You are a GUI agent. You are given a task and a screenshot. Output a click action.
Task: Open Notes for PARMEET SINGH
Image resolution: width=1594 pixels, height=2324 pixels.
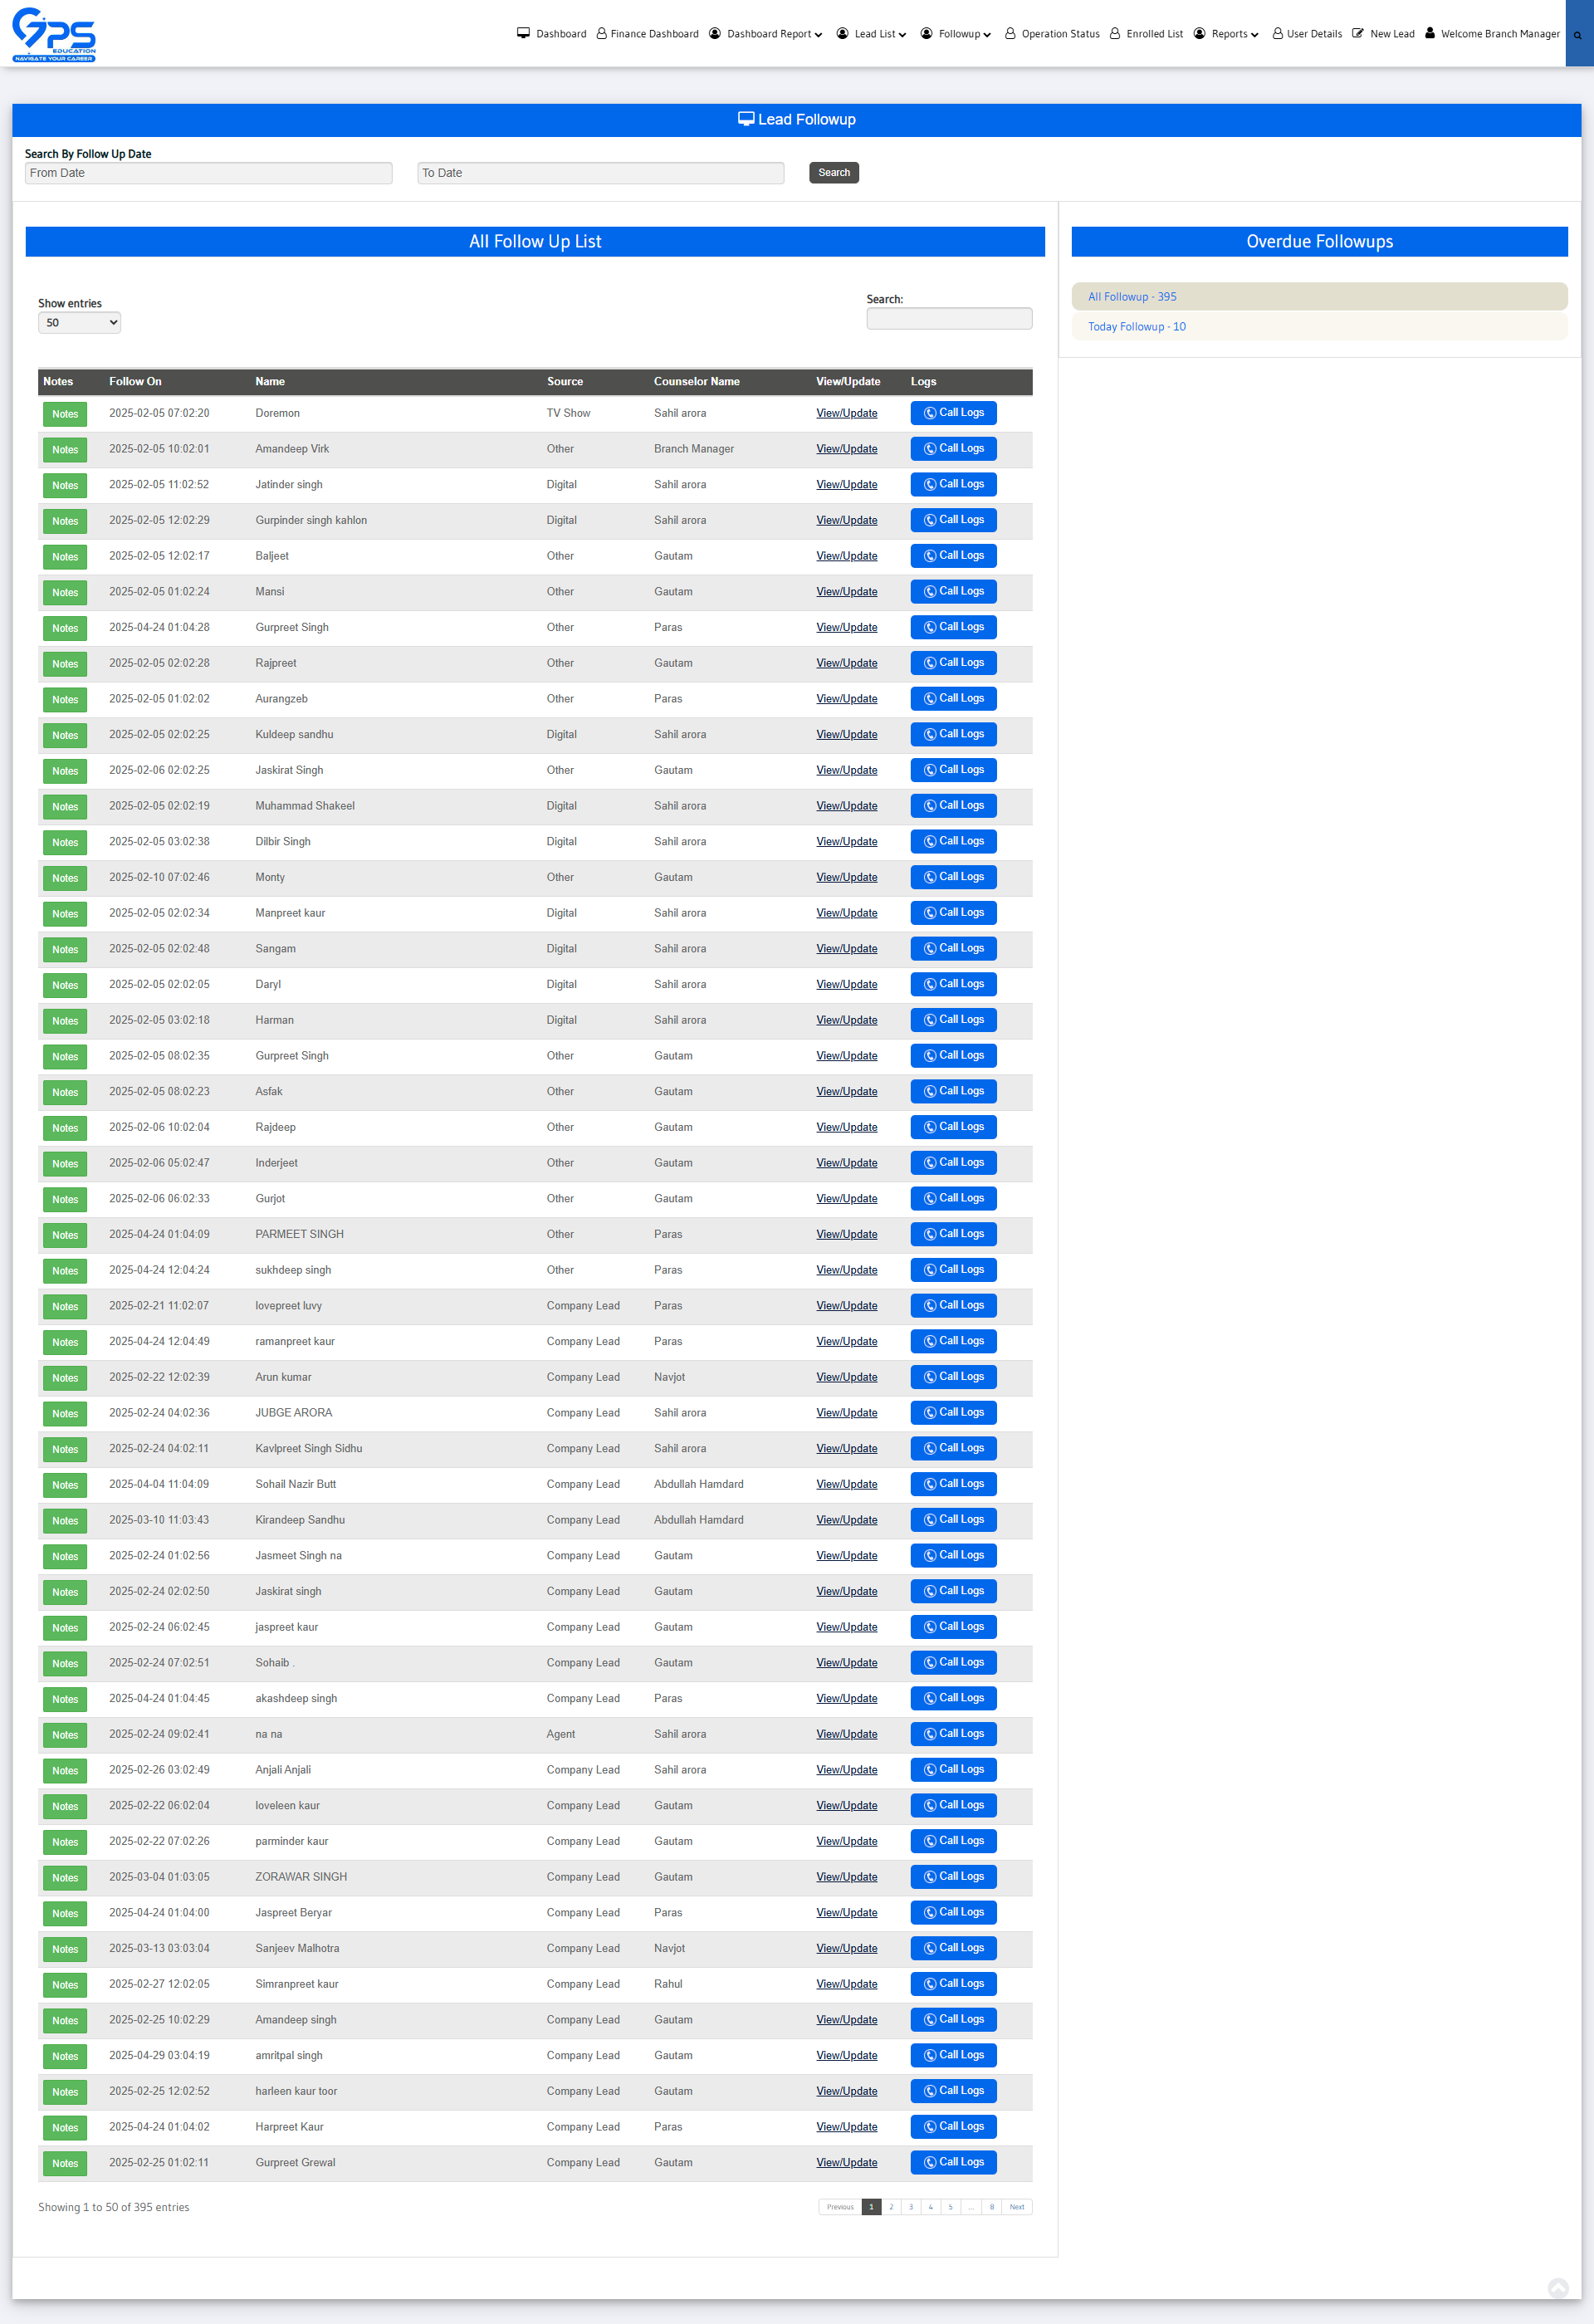[x=65, y=1235]
